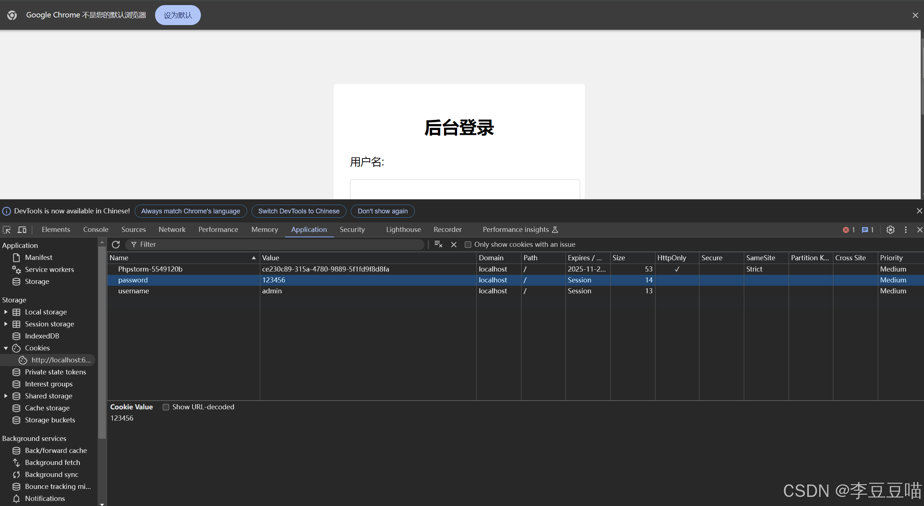
Task: Open the three-dot customize DevTools menu
Action: [x=906, y=230]
